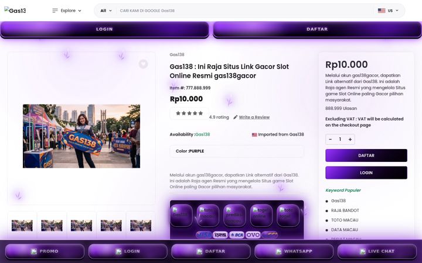The height and width of the screenshot is (263, 422).
Task: Select the fourth product thumbnail
Action: click(111, 226)
